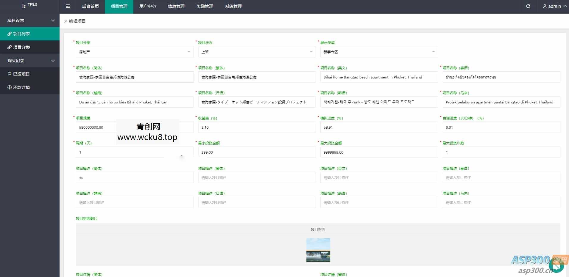This screenshot has width=569, height=277.
Task: Open 项目列表 via its link icon
Action: point(10,34)
